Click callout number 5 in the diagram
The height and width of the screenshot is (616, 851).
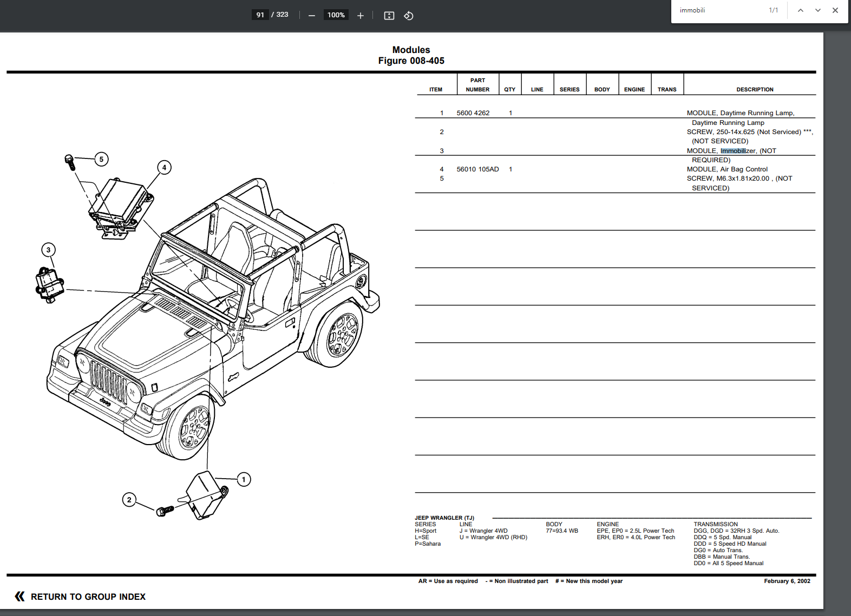101,160
